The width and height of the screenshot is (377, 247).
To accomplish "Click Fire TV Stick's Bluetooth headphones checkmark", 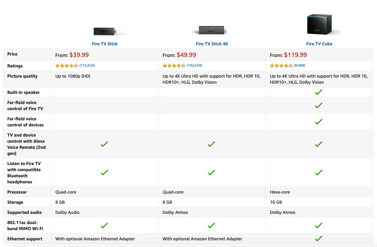I will coord(104,173).
